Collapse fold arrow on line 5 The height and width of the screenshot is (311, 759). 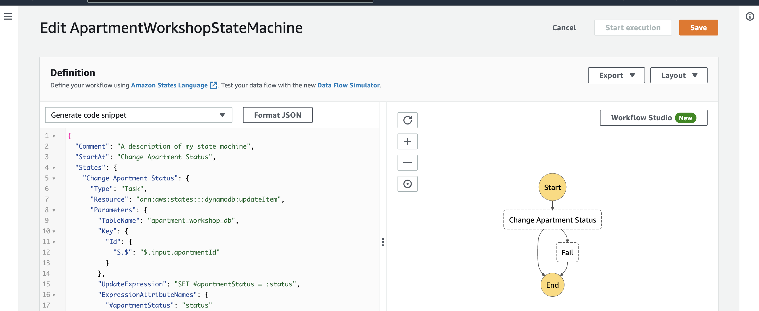[54, 179]
